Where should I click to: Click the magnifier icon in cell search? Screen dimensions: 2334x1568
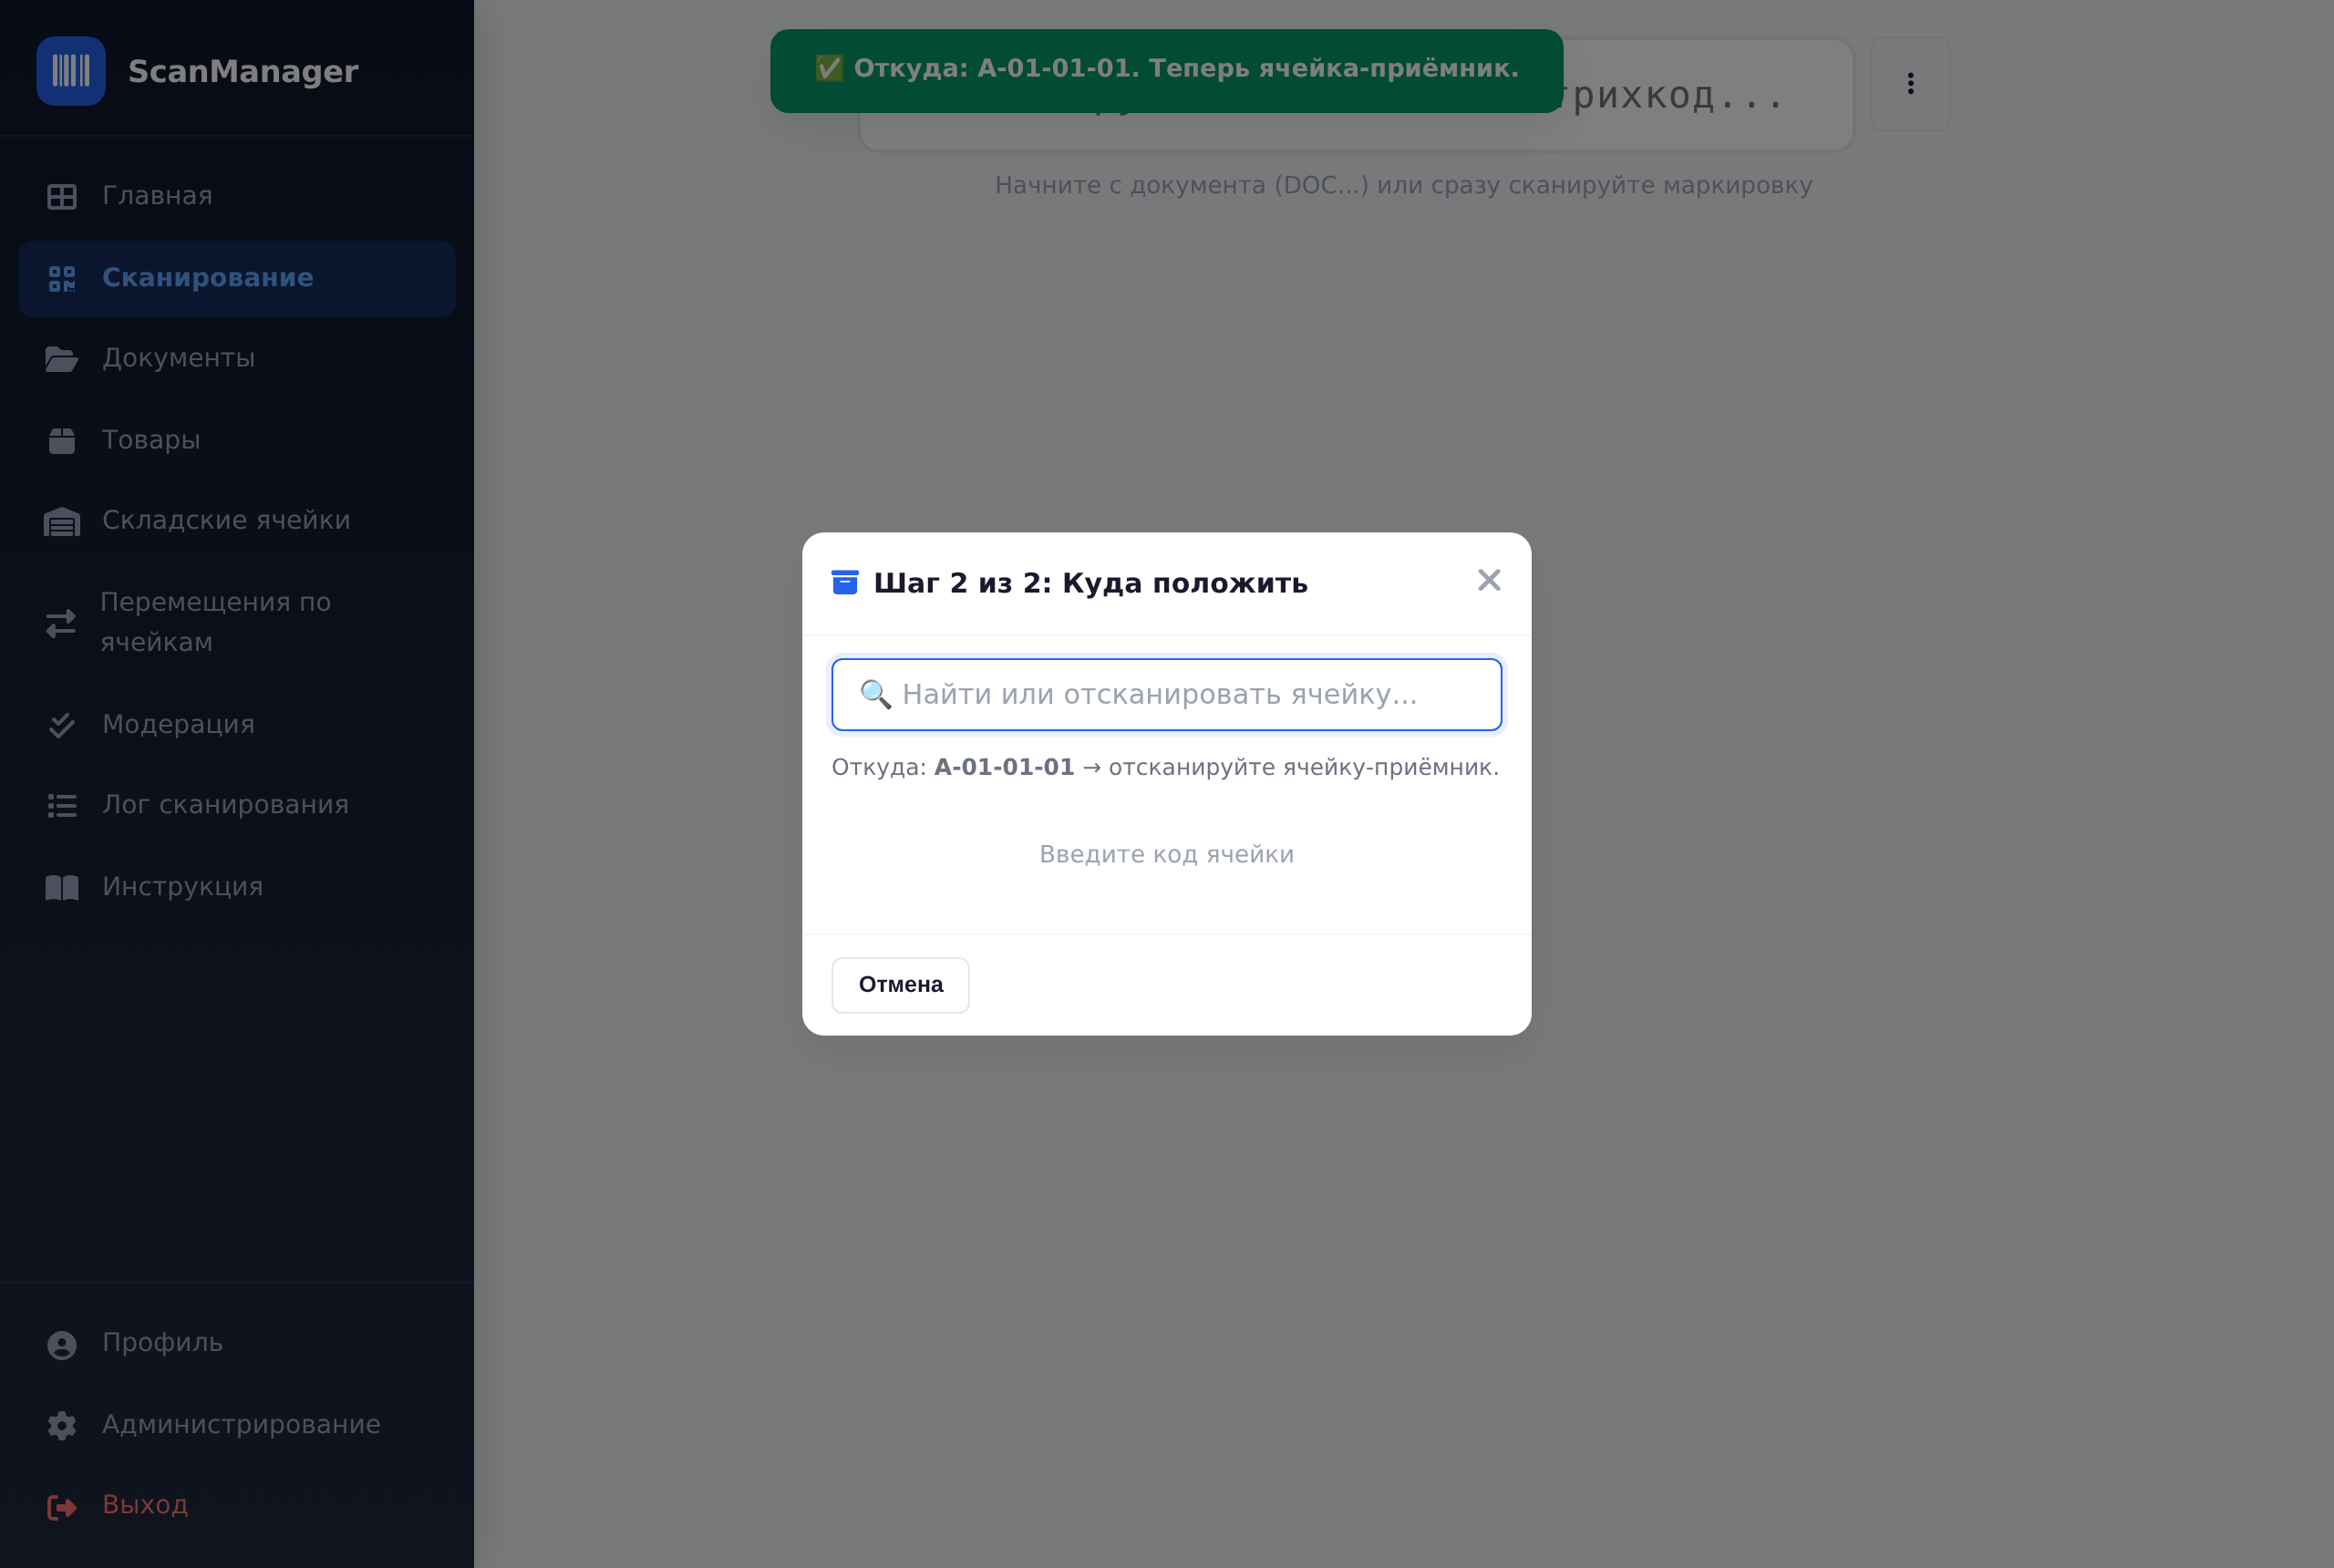click(x=876, y=694)
